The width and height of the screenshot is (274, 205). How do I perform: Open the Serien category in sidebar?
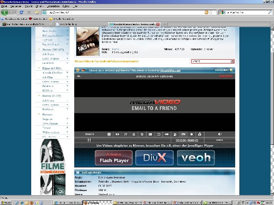point(53,50)
